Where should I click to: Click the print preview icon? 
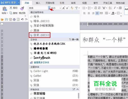(x=18, y=20)
